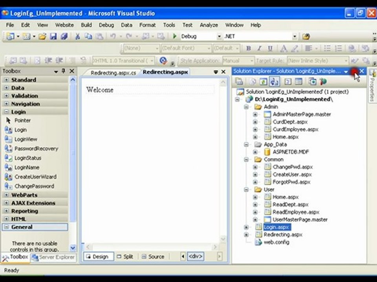Open the .NET find combo box dropdown
This screenshot has width=377, height=282.
tap(294, 36)
